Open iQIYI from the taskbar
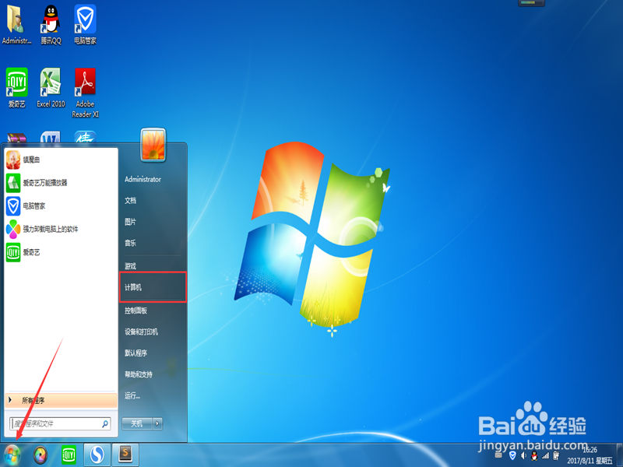The image size is (623, 467). pyautogui.click(x=69, y=455)
